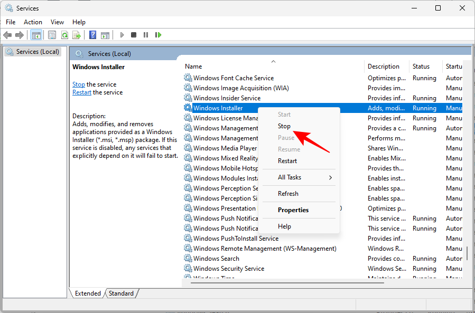Click the Back navigation arrow icon
475x313 pixels.
pyautogui.click(x=7, y=35)
